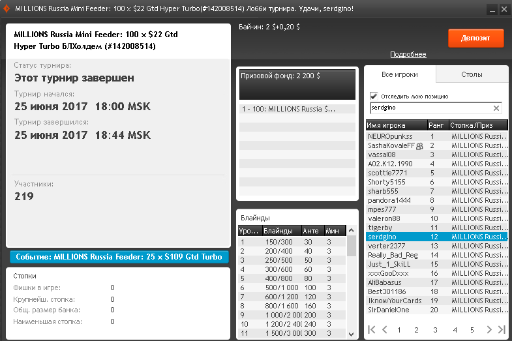Select player pandora1444

437,200
